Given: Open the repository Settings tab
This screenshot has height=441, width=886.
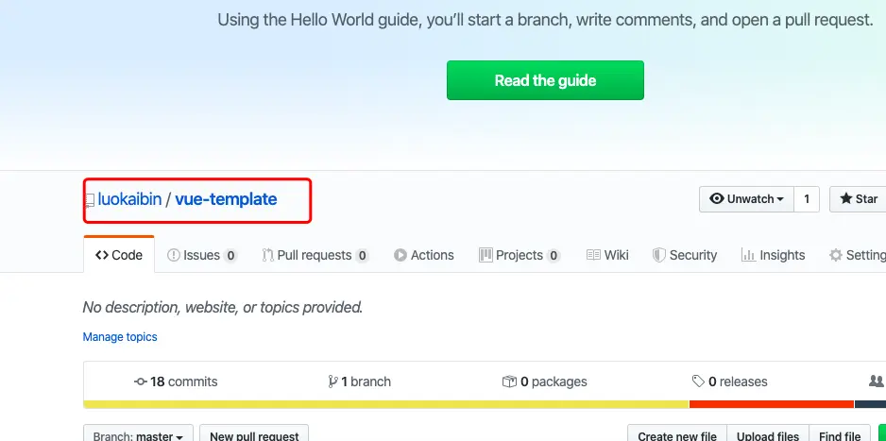Looking at the screenshot, I should pyautogui.click(x=857, y=255).
